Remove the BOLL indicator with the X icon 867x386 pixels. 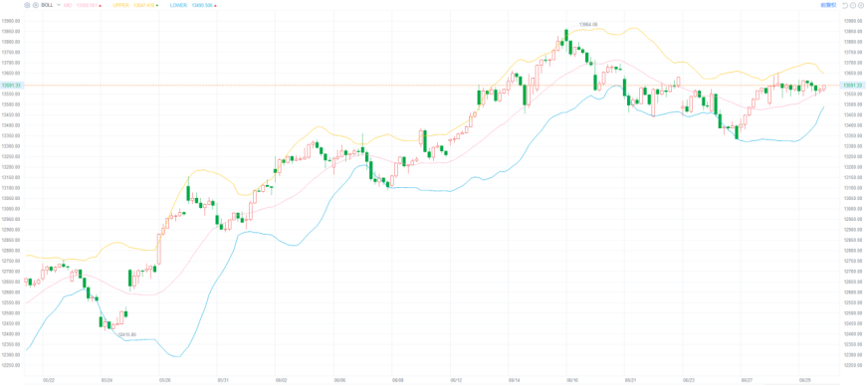pos(36,5)
